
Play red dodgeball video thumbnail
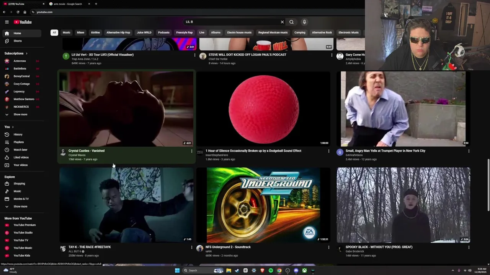click(x=263, y=109)
